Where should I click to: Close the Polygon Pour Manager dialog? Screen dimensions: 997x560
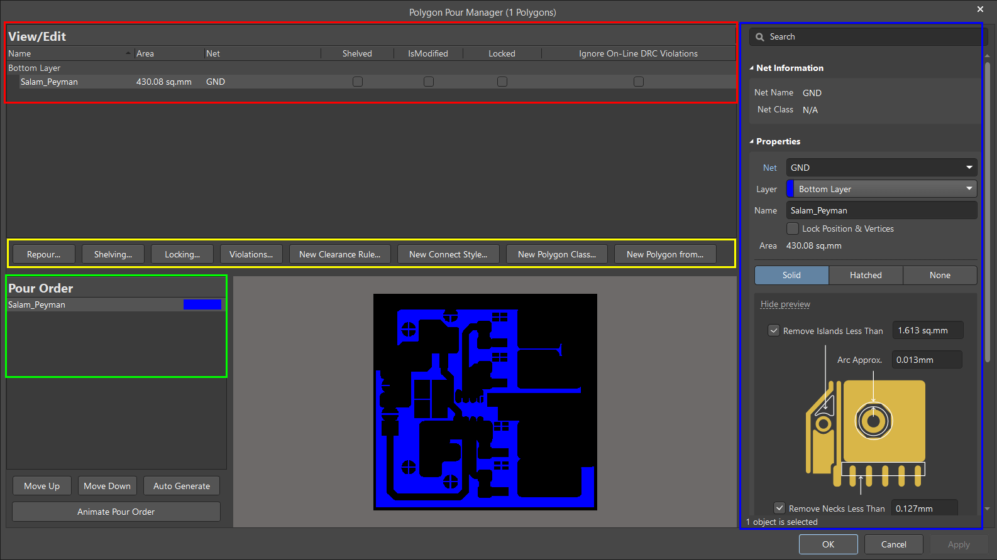[x=980, y=9]
